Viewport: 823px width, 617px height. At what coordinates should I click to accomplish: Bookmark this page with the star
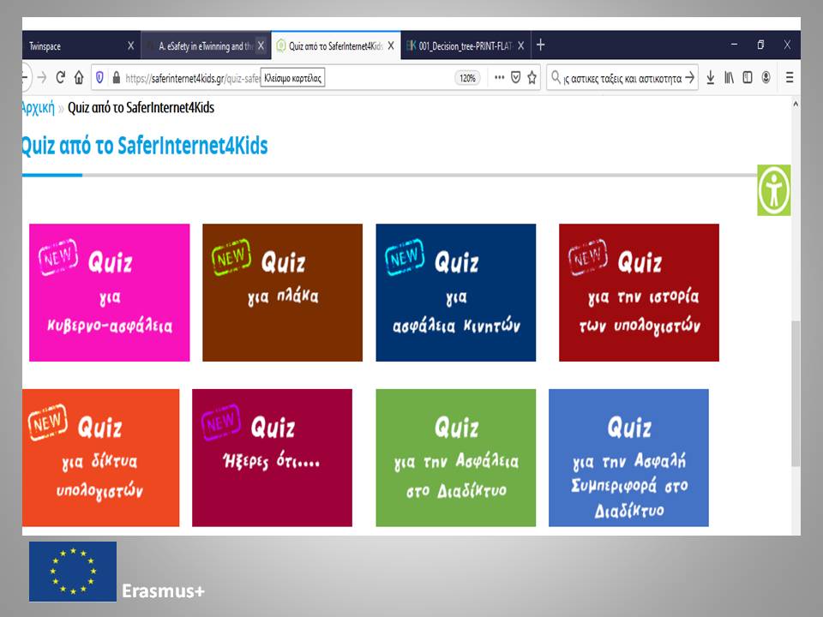[532, 78]
